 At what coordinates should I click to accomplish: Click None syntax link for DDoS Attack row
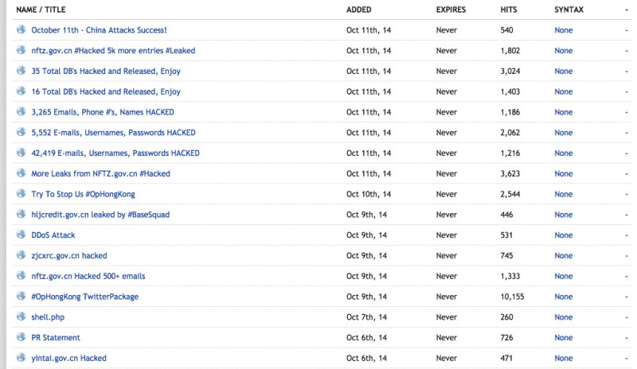pyautogui.click(x=564, y=235)
